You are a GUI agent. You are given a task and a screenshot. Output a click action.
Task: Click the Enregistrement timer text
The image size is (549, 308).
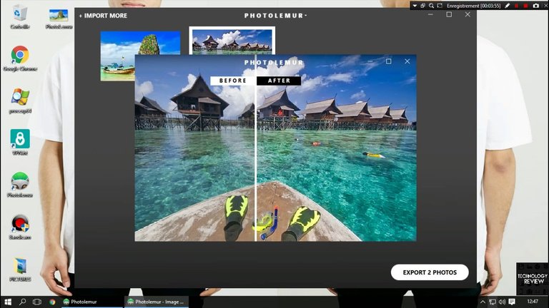[x=473, y=6]
